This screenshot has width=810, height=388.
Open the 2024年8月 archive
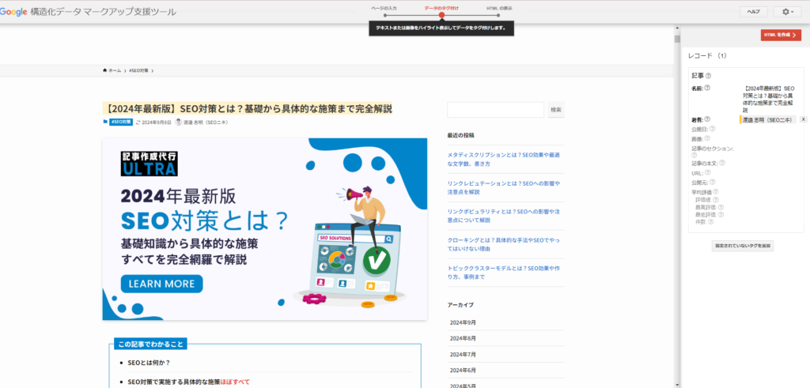(x=462, y=338)
